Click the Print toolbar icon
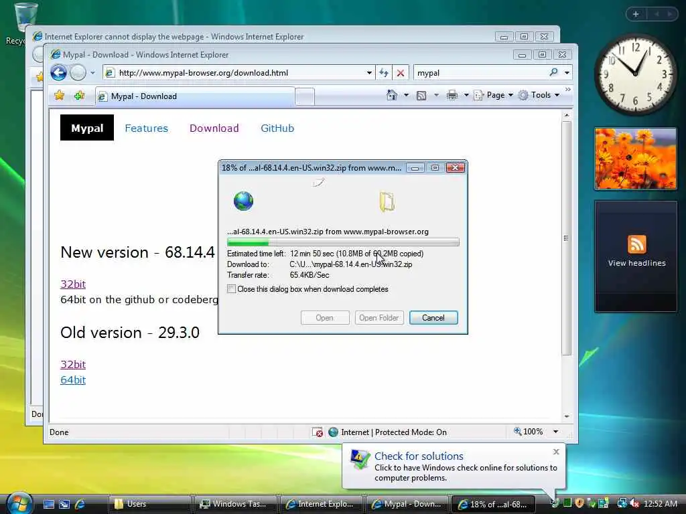The height and width of the screenshot is (514, 686). coord(452,95)
